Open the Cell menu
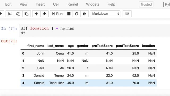Screen dimensions: 170x96 [56, 4]
